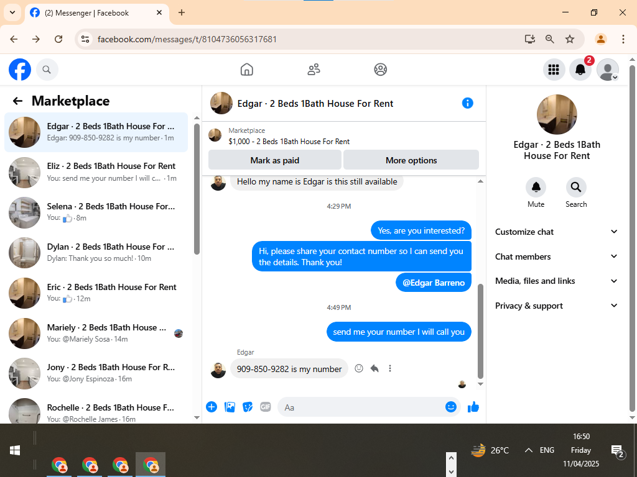Show hidden system tray icons chevron
The height and width of the screenshot is (477, 637).
click(x=528, y=450)
